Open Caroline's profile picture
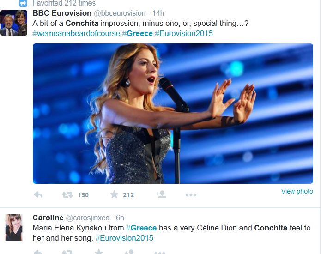Viewport: 321px width, 254px height. [14, 227]
